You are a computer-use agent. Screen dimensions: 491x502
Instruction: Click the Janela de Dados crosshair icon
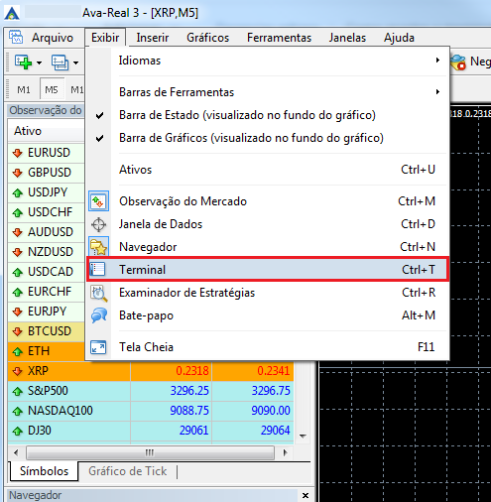click(98, 224)
